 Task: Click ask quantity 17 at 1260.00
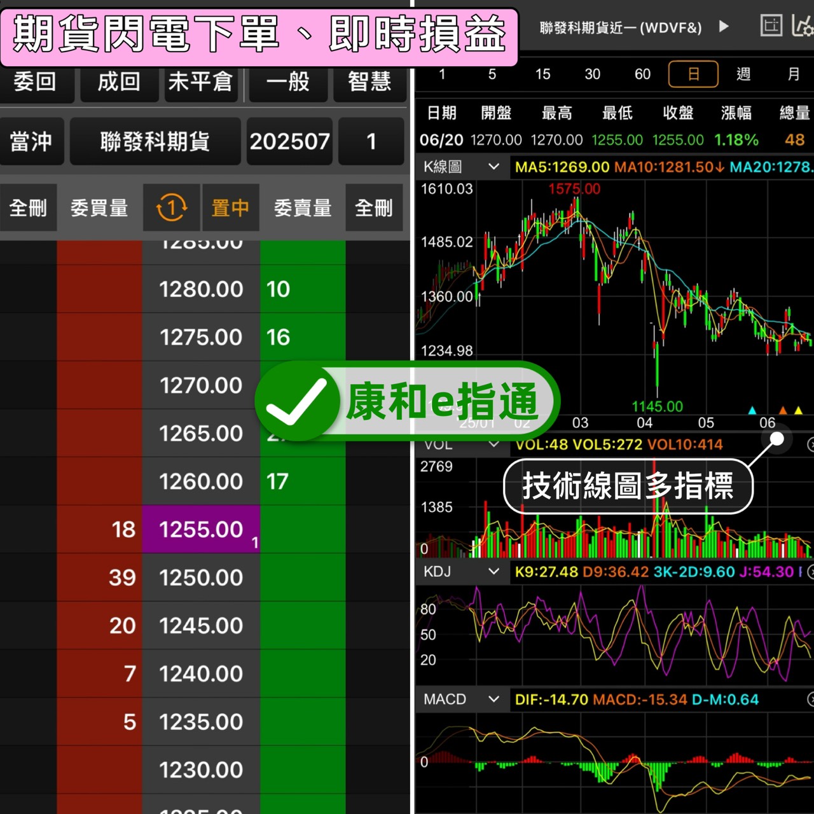(278, 481)
